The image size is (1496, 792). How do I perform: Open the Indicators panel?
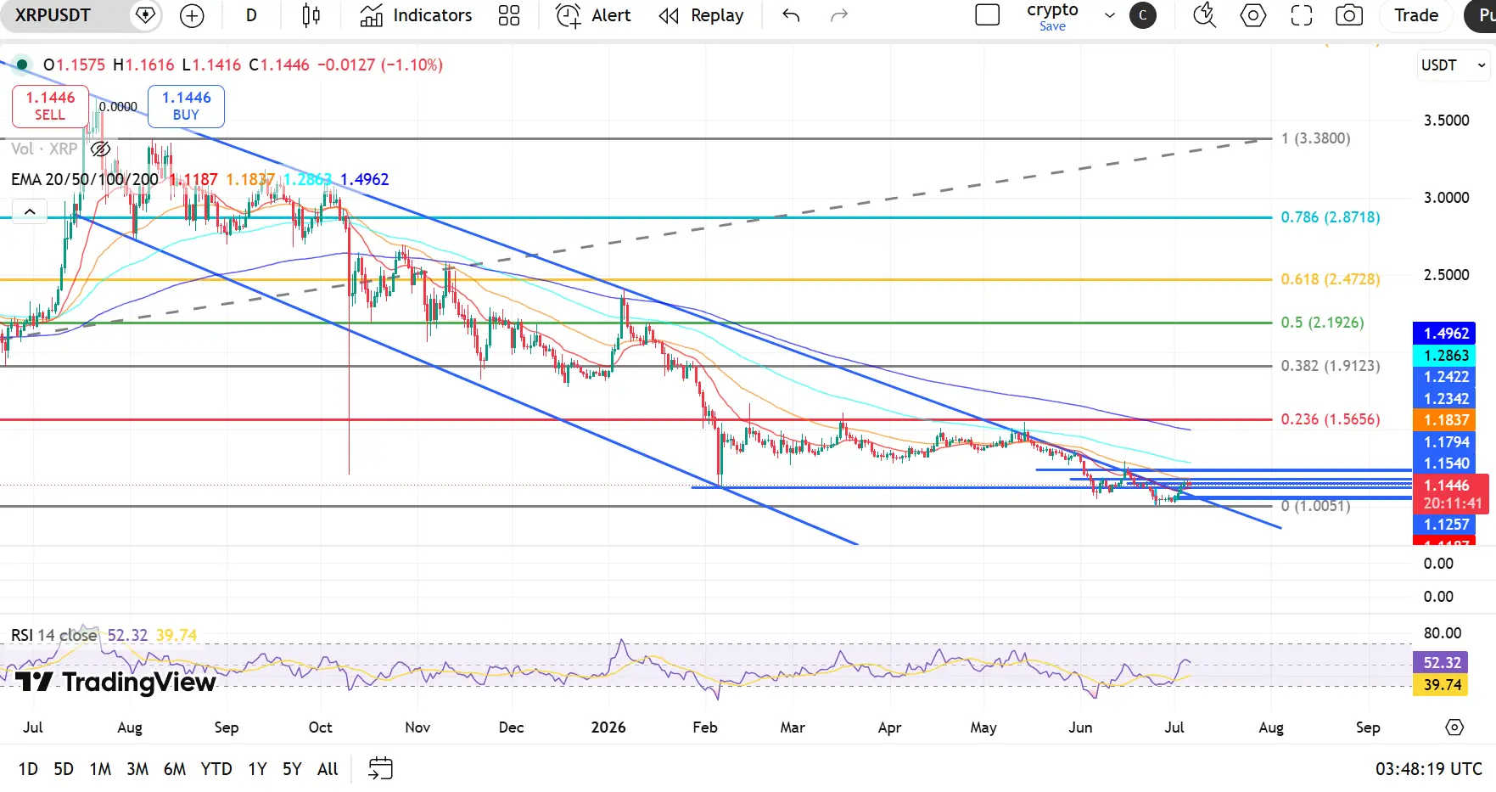[416, 15]
